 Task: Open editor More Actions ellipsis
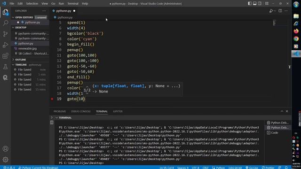(x=286, y=11)
